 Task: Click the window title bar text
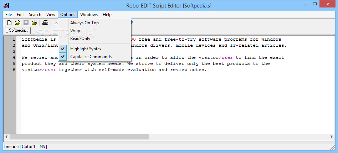coord(169,6)
